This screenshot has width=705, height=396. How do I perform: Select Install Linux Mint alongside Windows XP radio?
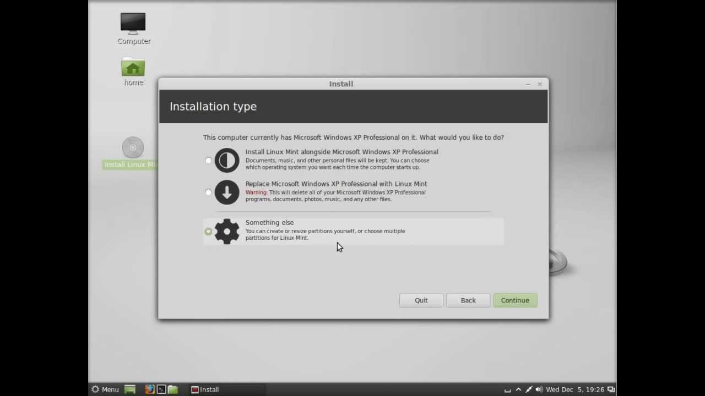208,161
